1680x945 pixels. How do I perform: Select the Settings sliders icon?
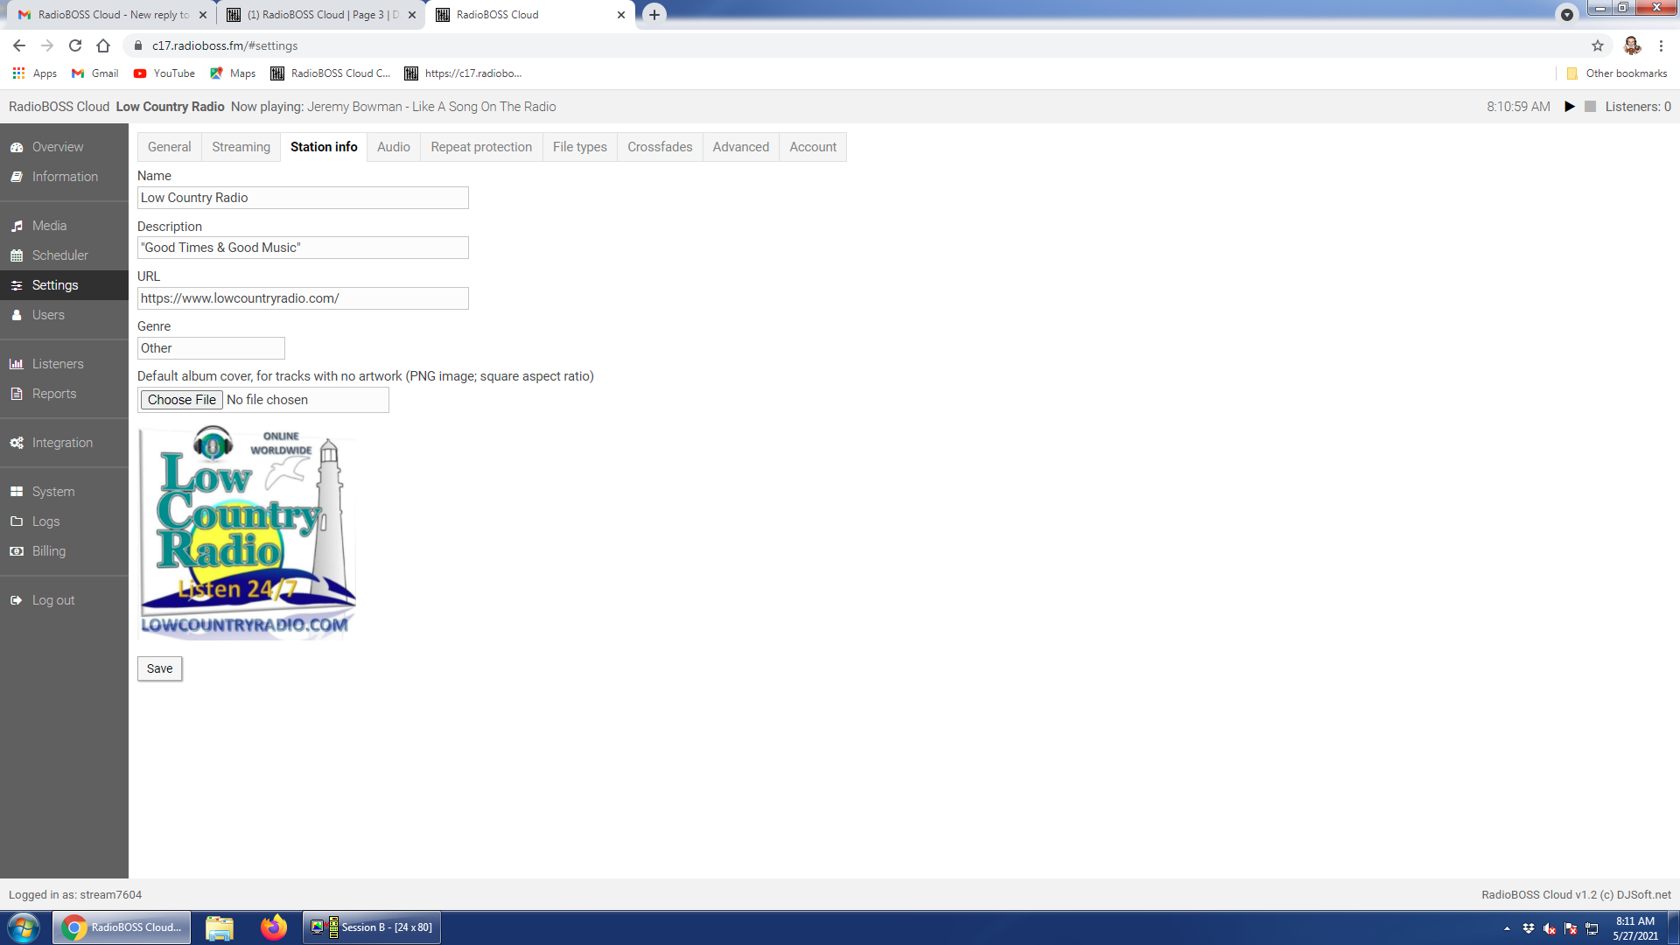[17, 285]
